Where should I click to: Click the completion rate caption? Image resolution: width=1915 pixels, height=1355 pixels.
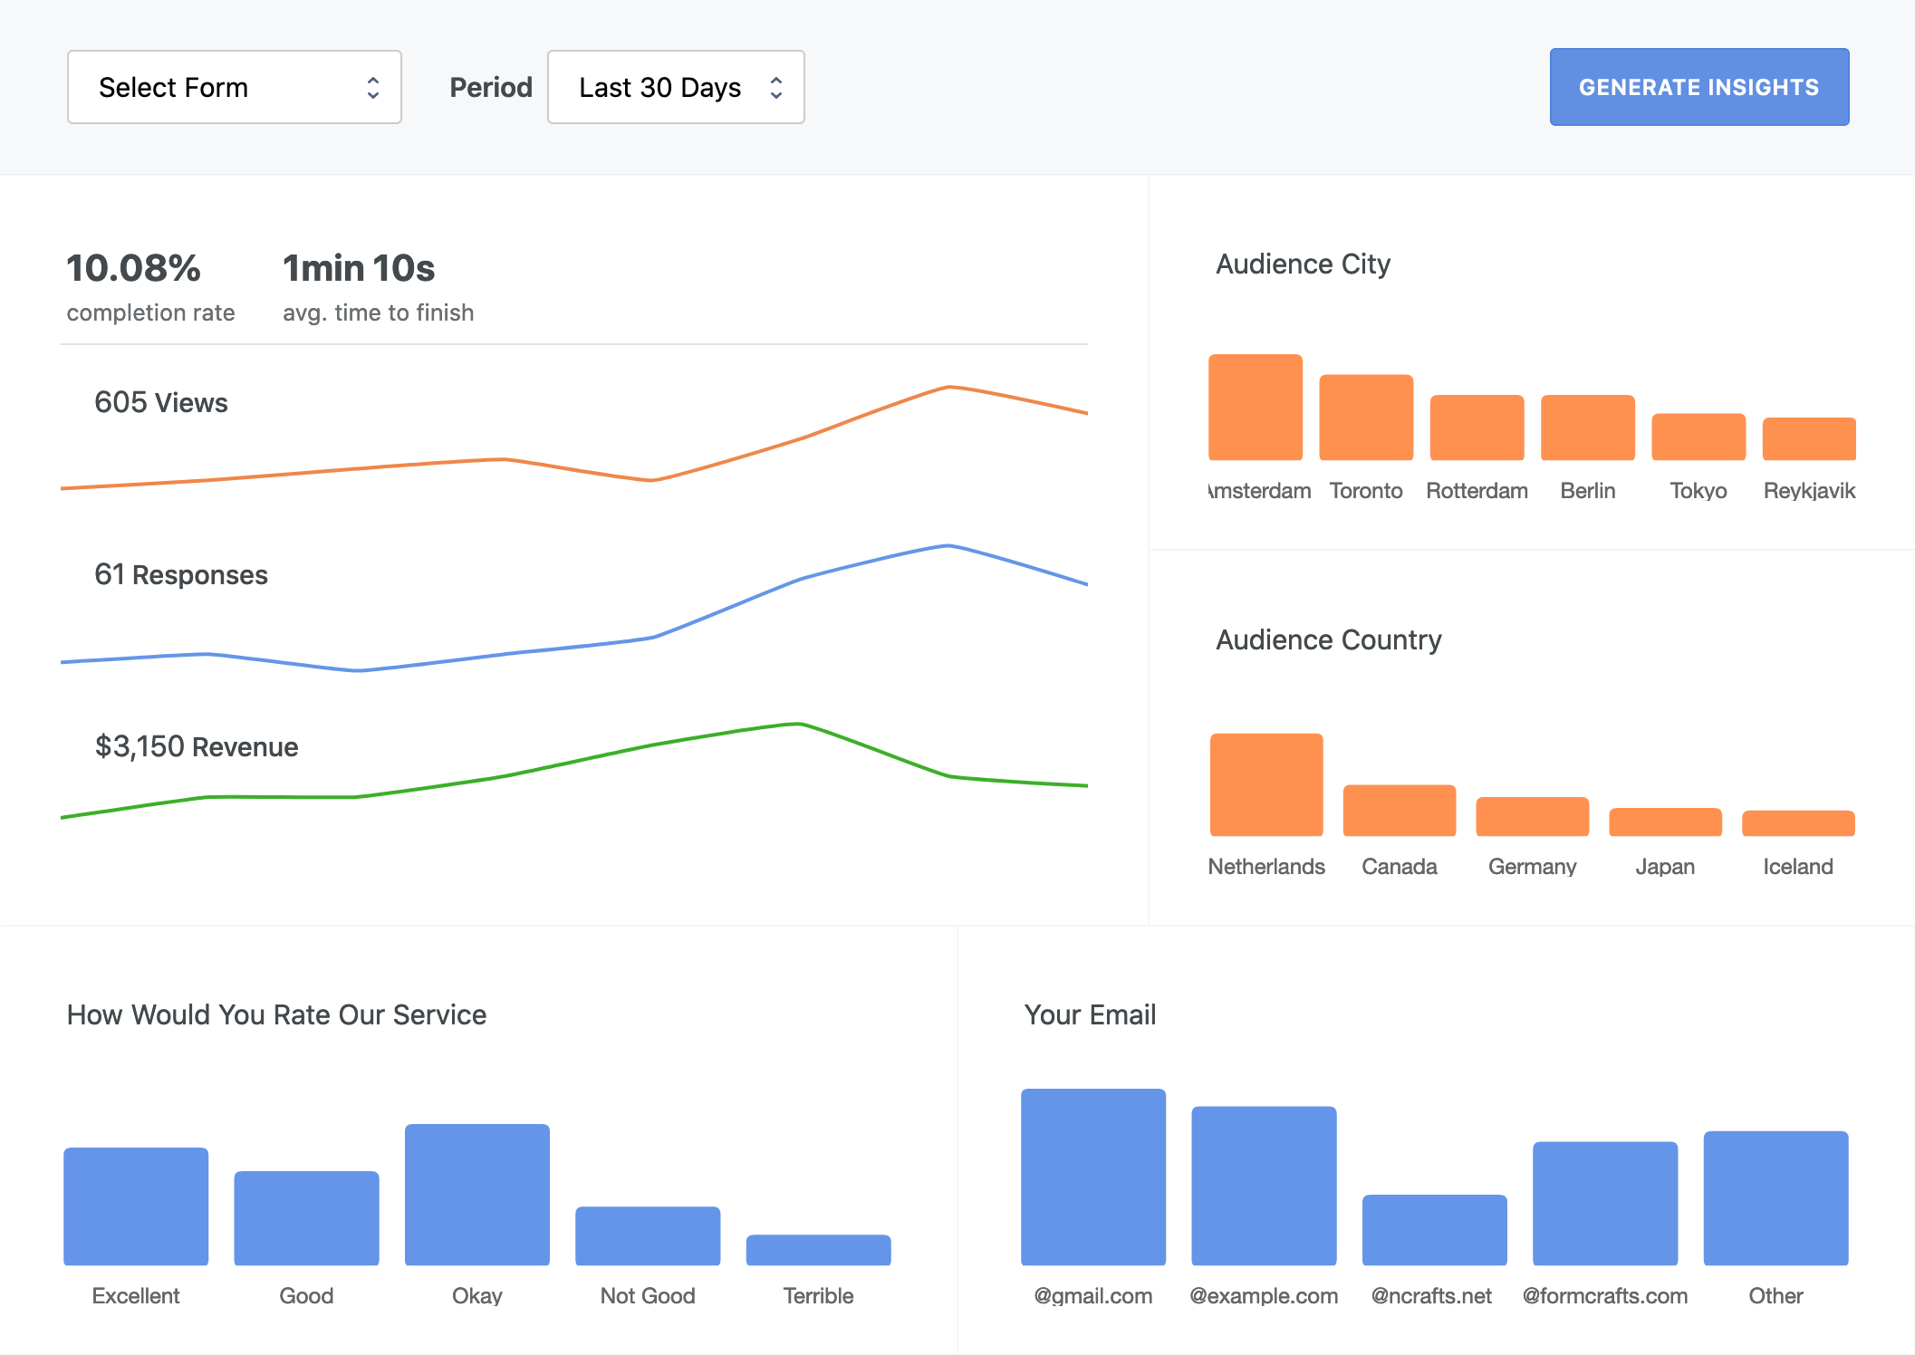click(x=150, y=312)
